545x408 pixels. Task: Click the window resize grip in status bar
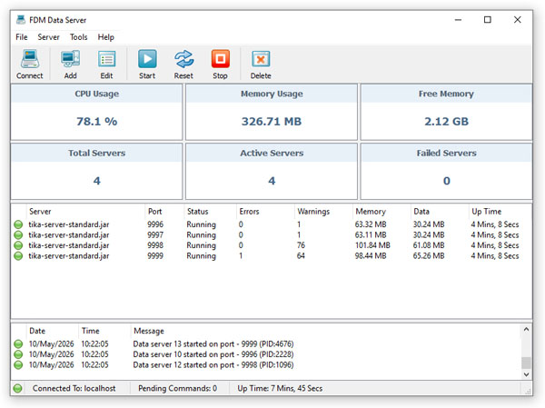[x=529, y=391]
